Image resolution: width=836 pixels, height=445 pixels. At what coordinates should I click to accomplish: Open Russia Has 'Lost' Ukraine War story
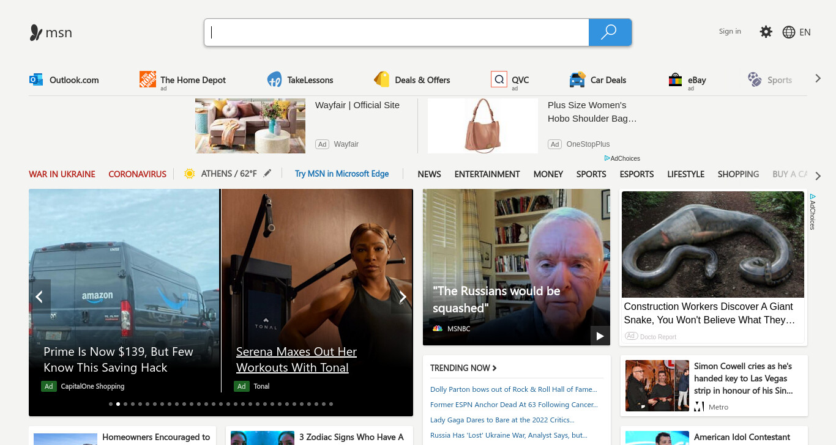point(509,435)
